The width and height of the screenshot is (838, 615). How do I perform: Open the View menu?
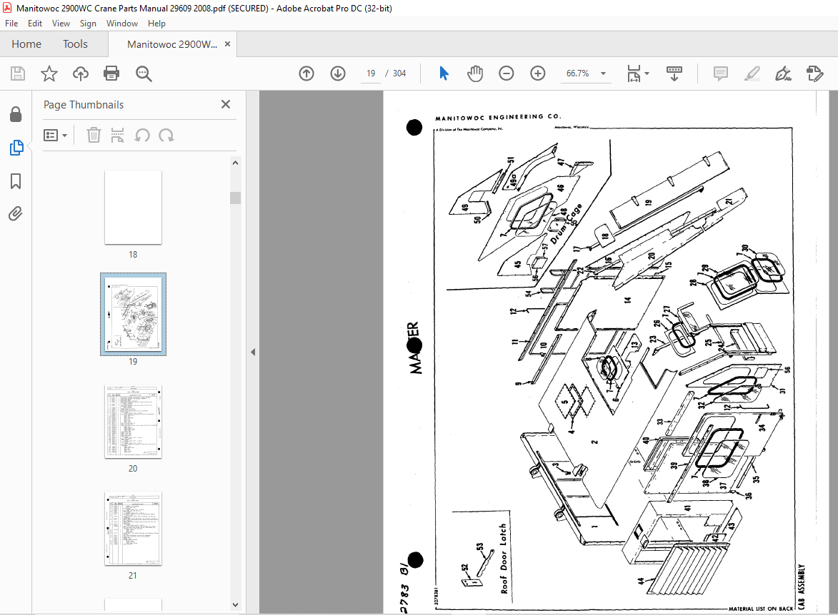[x=61, y=24]
